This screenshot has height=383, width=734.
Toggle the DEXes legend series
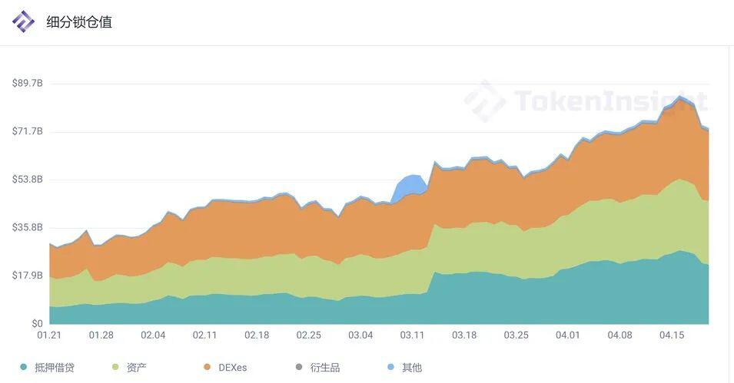pyautogui.click(x=225, y=368)
